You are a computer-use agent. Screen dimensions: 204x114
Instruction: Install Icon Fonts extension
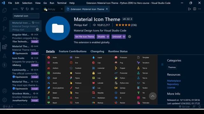(35, 65)
